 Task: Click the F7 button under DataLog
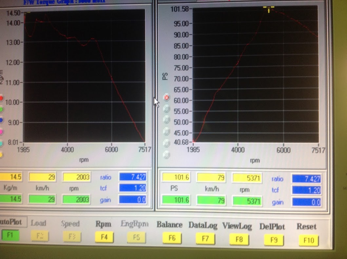[x=205, y=239]
